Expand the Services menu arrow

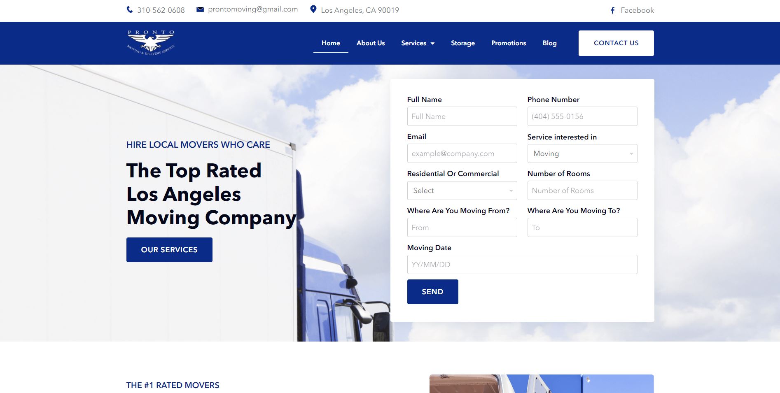[x=432, y=43]
